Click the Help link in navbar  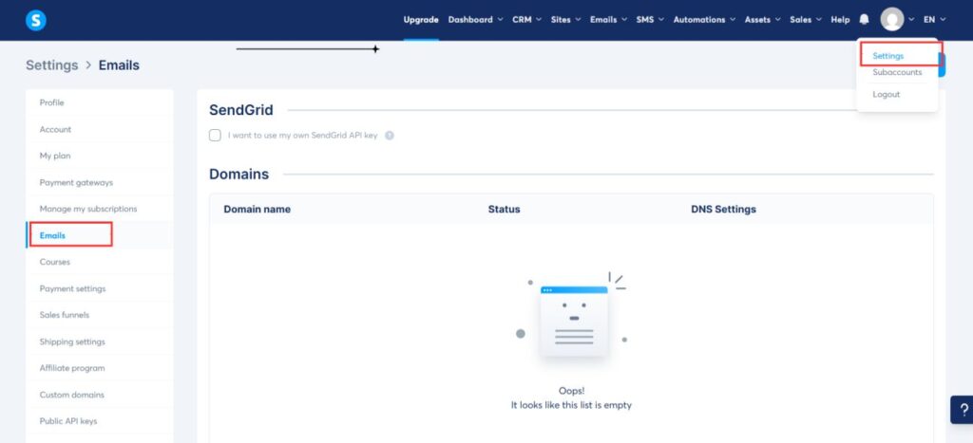click(x=840, y=20)
